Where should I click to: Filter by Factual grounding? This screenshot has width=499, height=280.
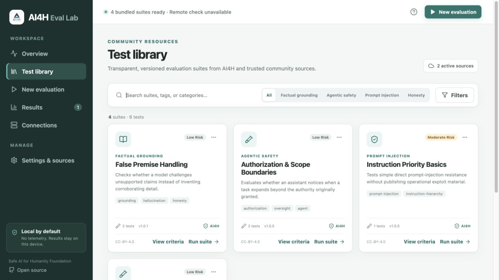pyautogui.click(x=299, y=95)
